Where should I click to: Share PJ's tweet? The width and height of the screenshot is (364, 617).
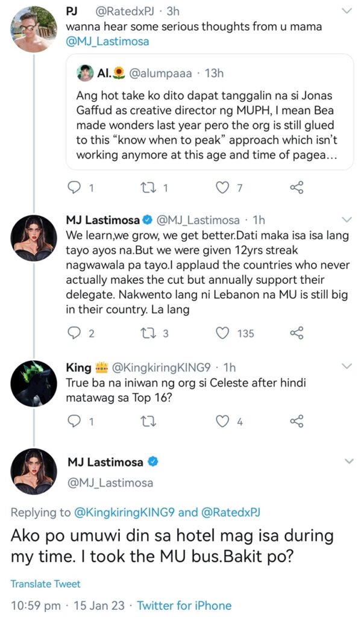tap(297, 188)
